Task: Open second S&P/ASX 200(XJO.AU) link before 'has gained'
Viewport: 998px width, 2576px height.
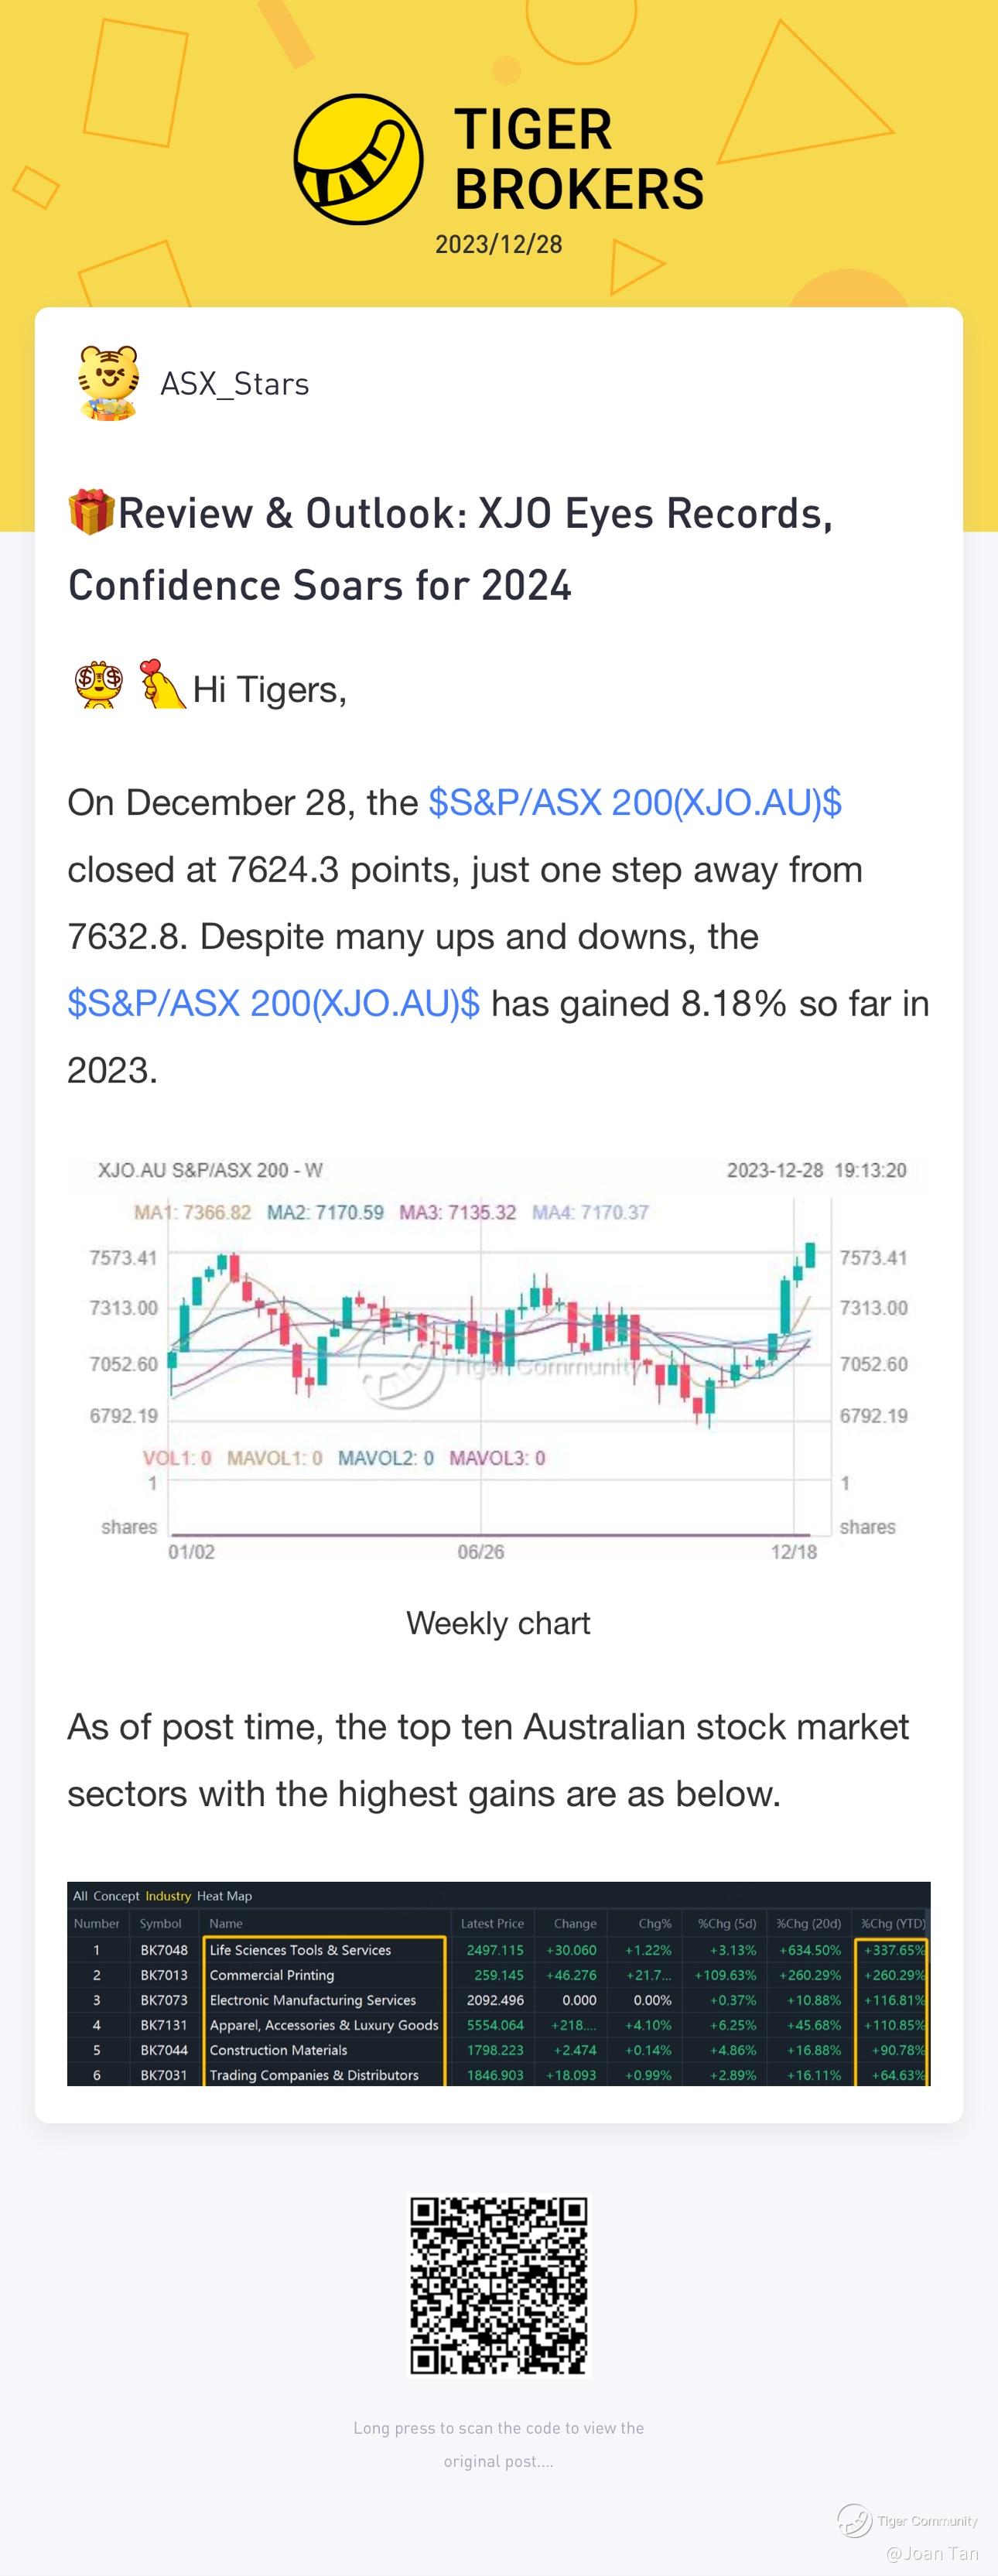Action: pos(273,1003)
